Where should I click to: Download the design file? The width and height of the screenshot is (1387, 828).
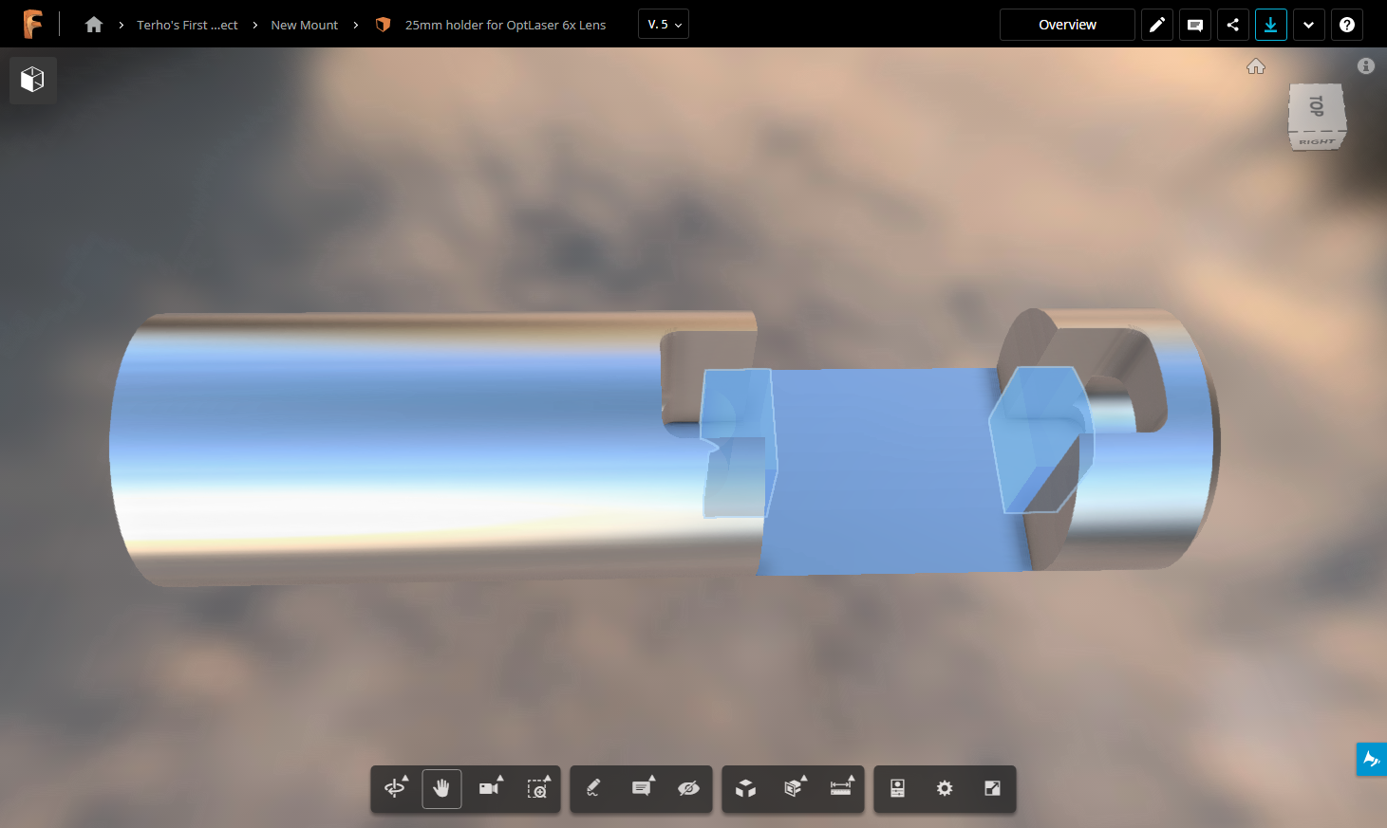(x=1270, y=25)
